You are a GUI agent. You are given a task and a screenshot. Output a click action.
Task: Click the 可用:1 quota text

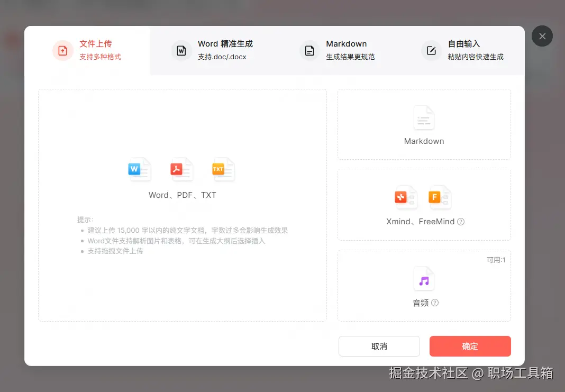(x=496, y=260)
